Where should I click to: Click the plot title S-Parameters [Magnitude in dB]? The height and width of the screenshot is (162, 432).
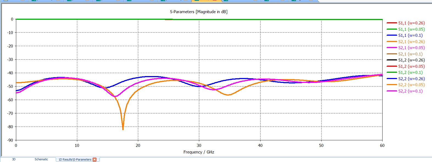(199, 12)
